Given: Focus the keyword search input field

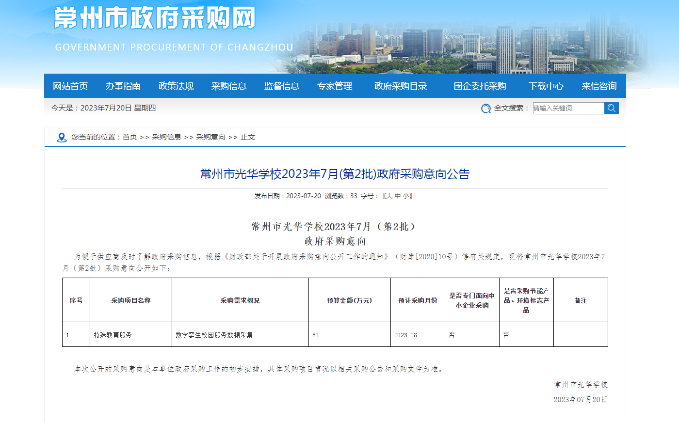Looking at the screenshot, I should click(x=568, y=108).
